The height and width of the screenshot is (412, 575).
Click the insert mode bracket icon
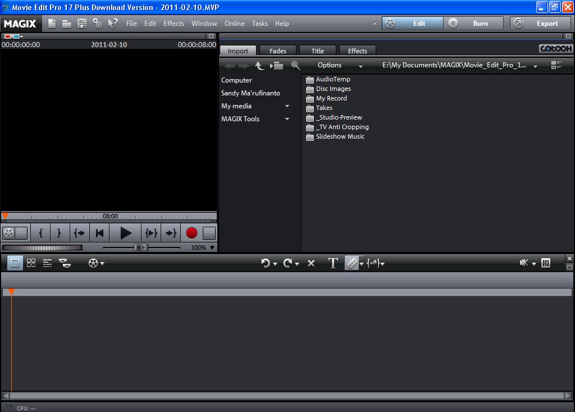click(373, 263)
